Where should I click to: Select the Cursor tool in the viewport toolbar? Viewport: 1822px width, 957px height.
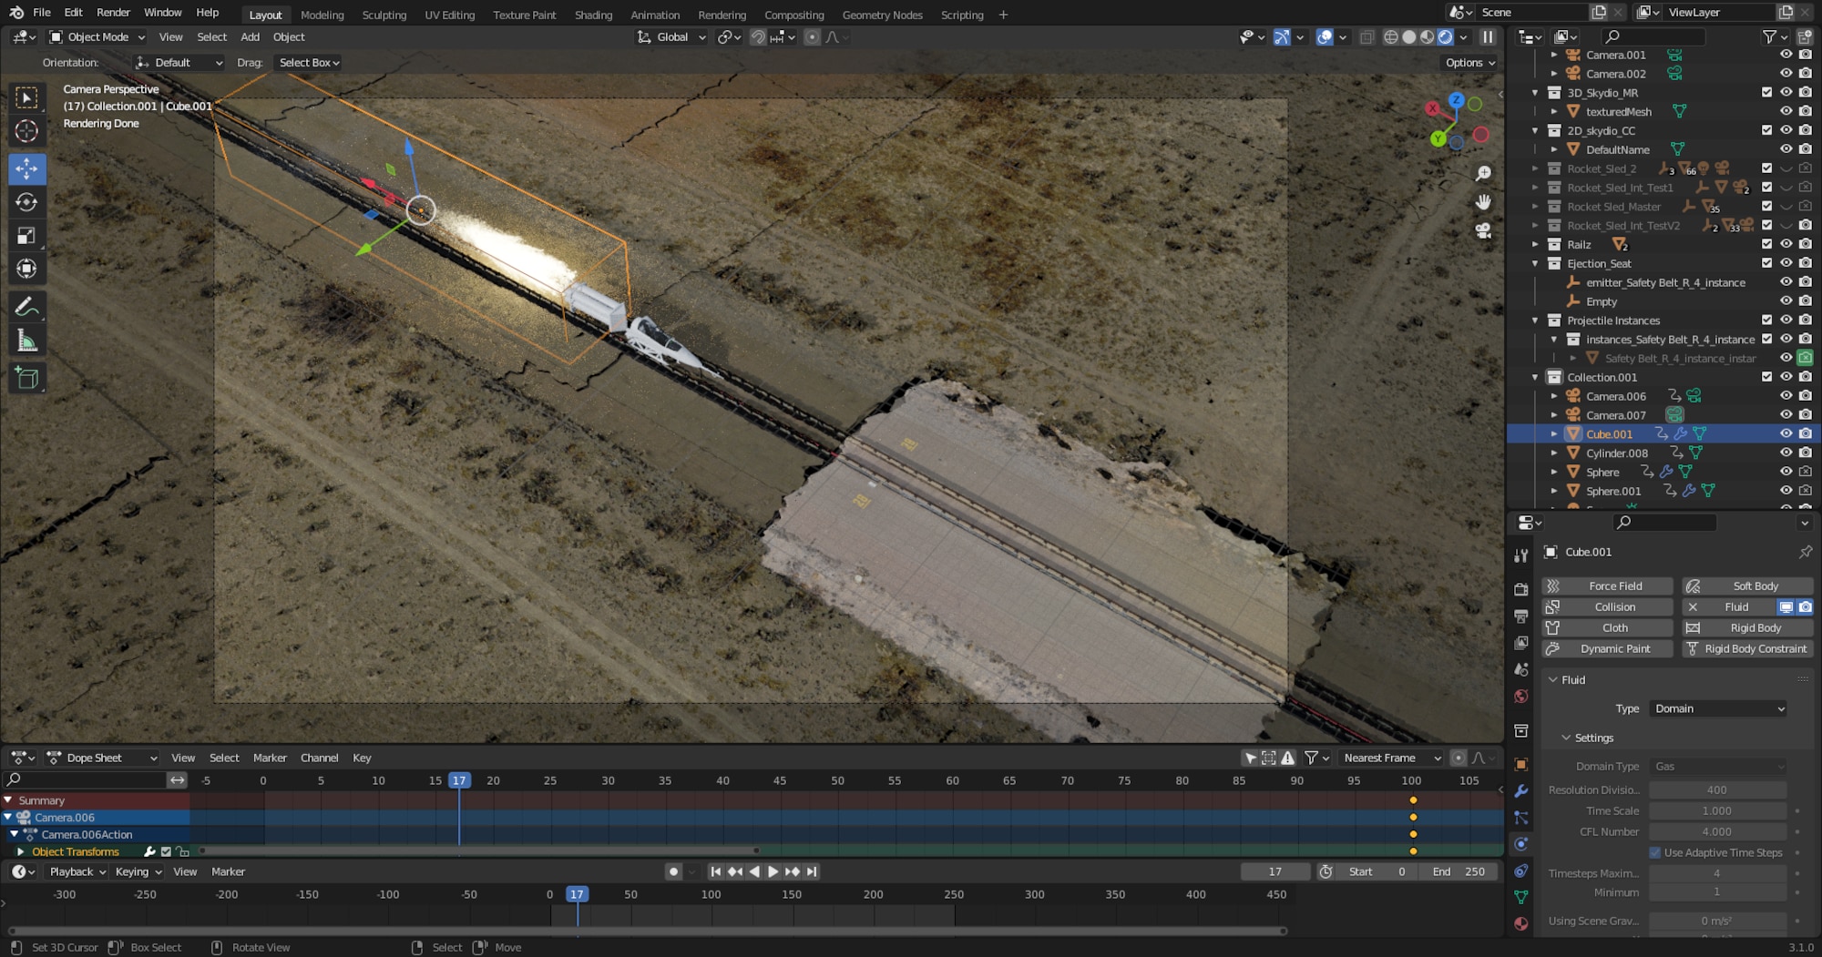point(26,131)
